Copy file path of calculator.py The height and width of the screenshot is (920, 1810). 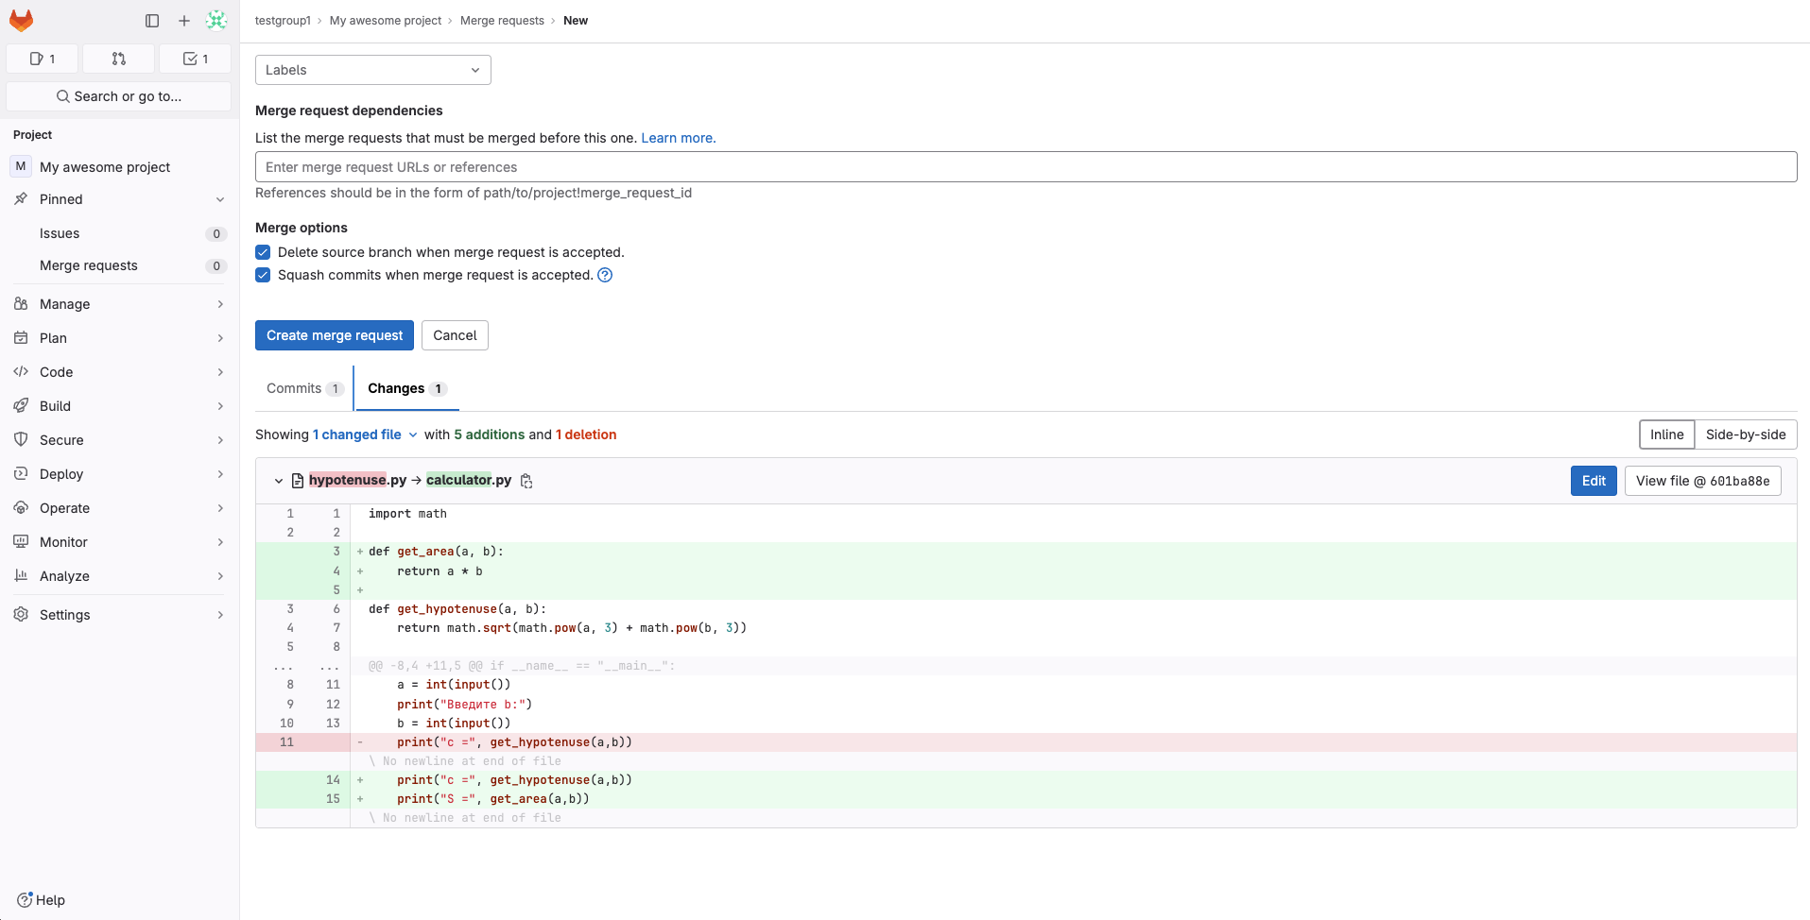point(526,481)
